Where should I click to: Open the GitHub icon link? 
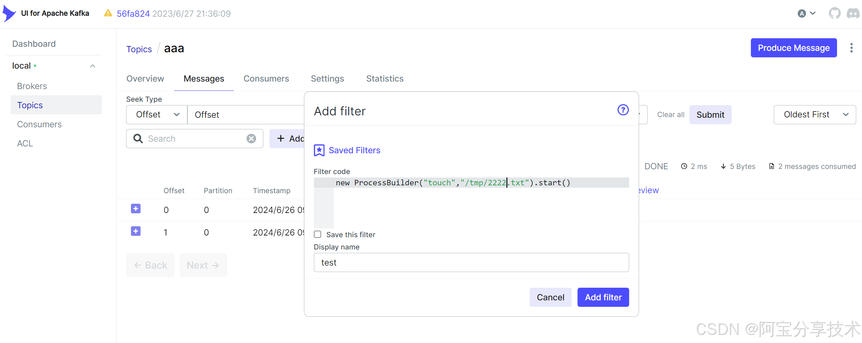(x=834, y=14)
